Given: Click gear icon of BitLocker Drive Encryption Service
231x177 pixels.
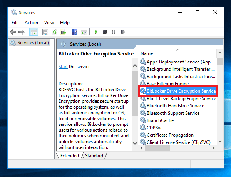Looking at the screenshot, I should (142, 91).
